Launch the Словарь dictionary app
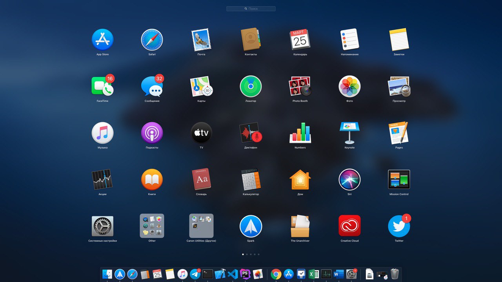The image size is (502, 282). click(201, 179)
